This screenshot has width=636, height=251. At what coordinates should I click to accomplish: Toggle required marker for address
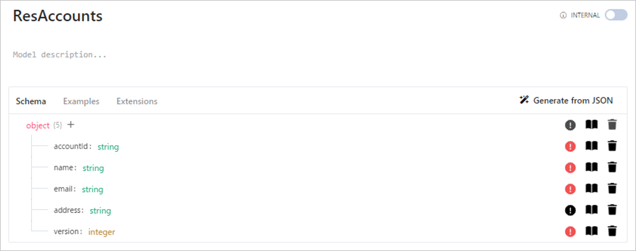tap(570, 210)
